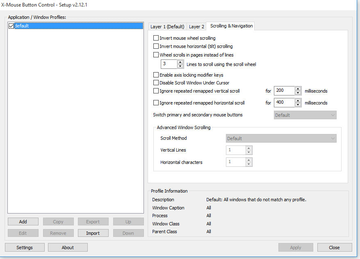
Task: Click the 200 milliseconds input field
Action: point(284,91)
